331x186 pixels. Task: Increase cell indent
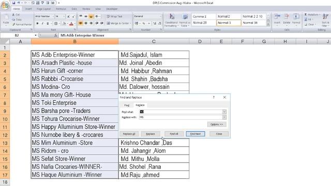click(102, 23)
